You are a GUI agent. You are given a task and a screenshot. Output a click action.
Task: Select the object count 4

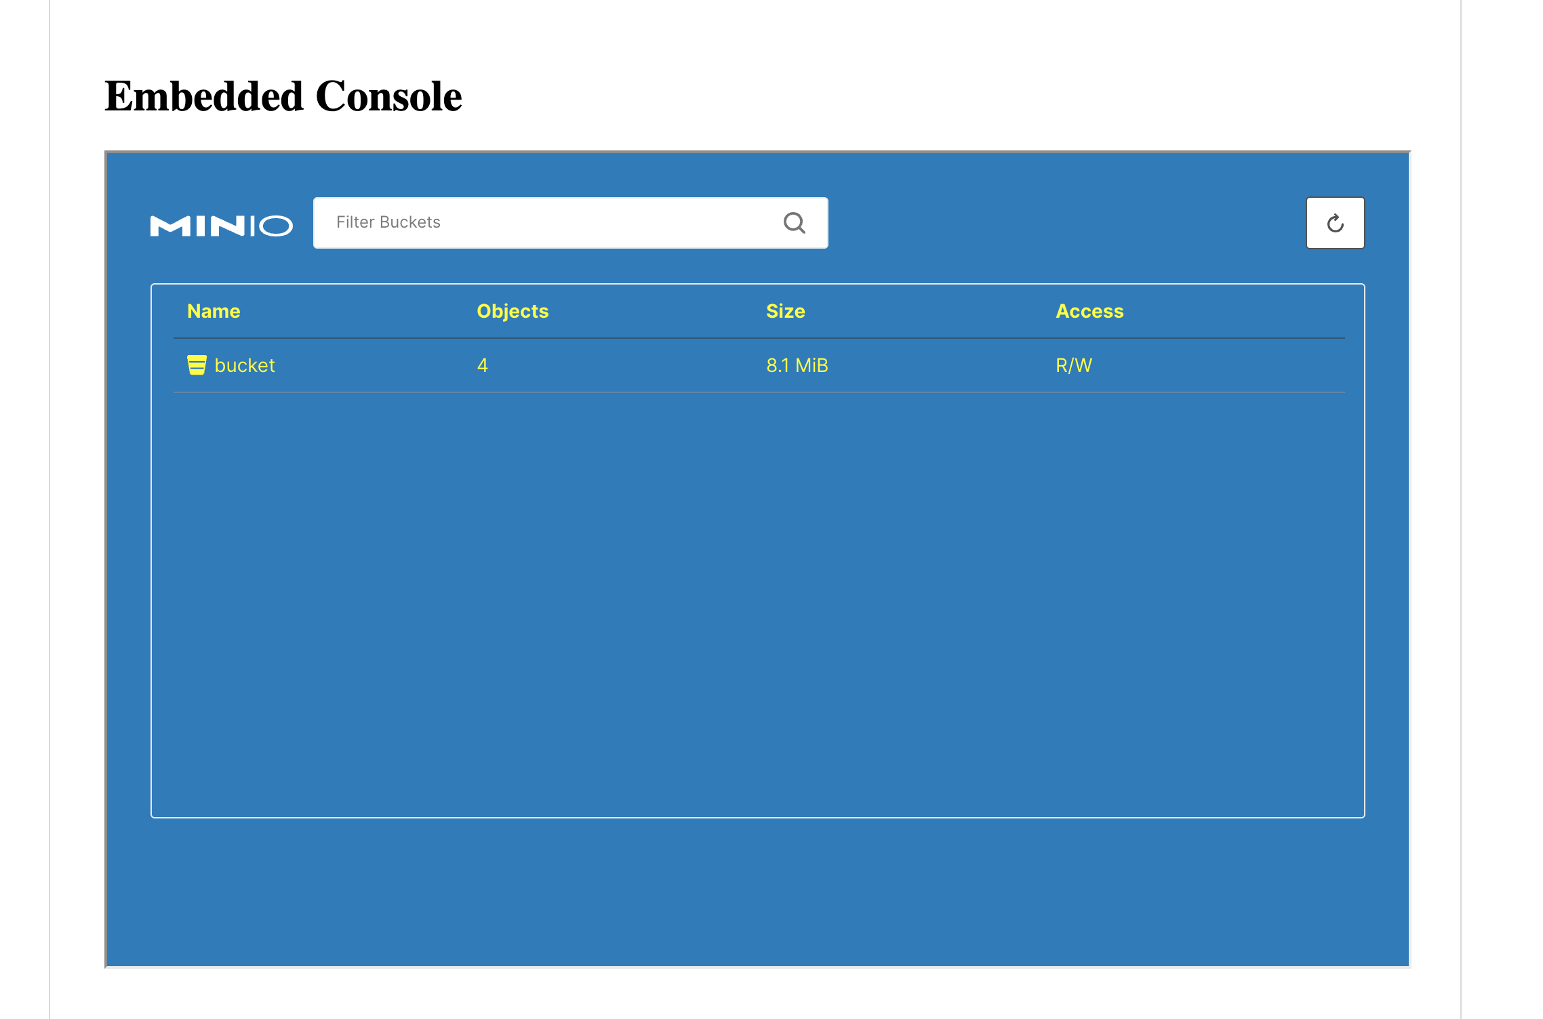tap(482, 365)
